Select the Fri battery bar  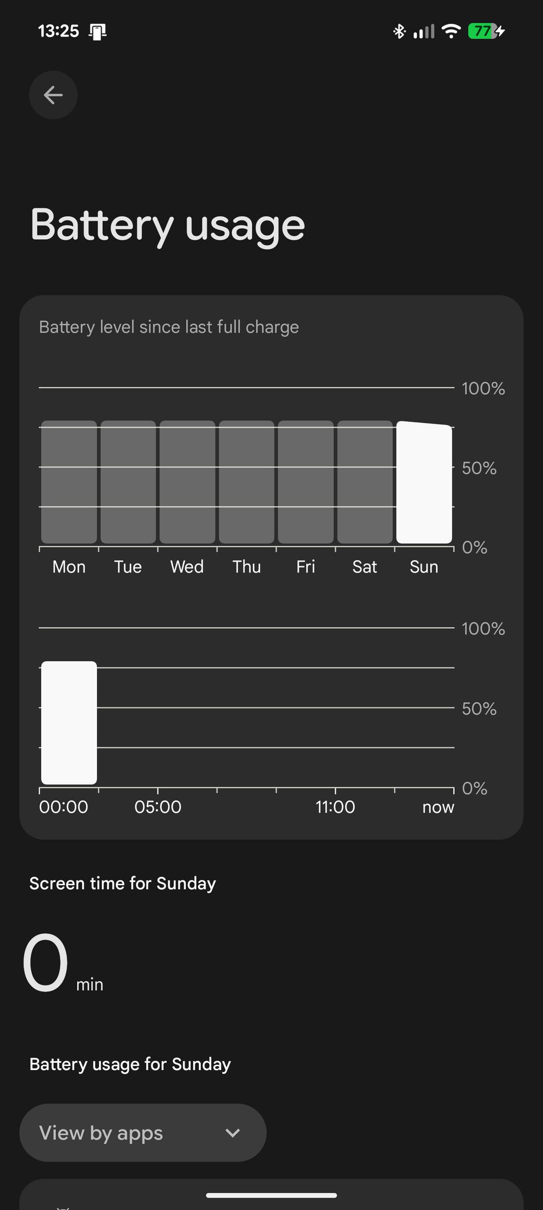tap(306, 482)
